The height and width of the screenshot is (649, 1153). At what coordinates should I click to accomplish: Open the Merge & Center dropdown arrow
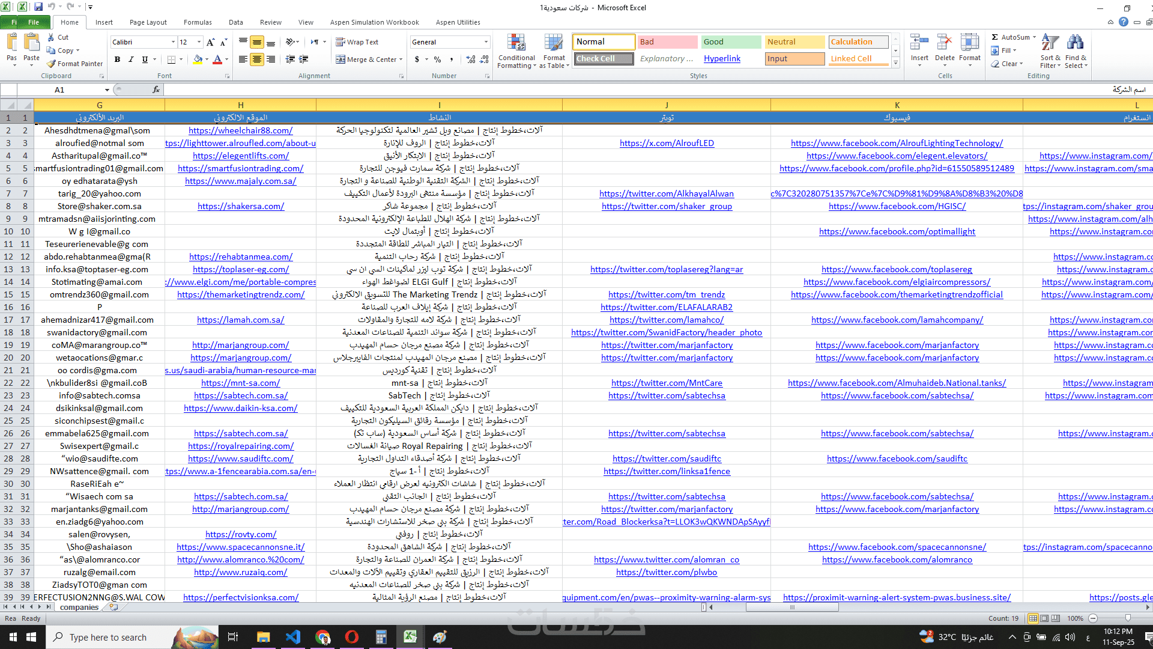coord(401,59)
